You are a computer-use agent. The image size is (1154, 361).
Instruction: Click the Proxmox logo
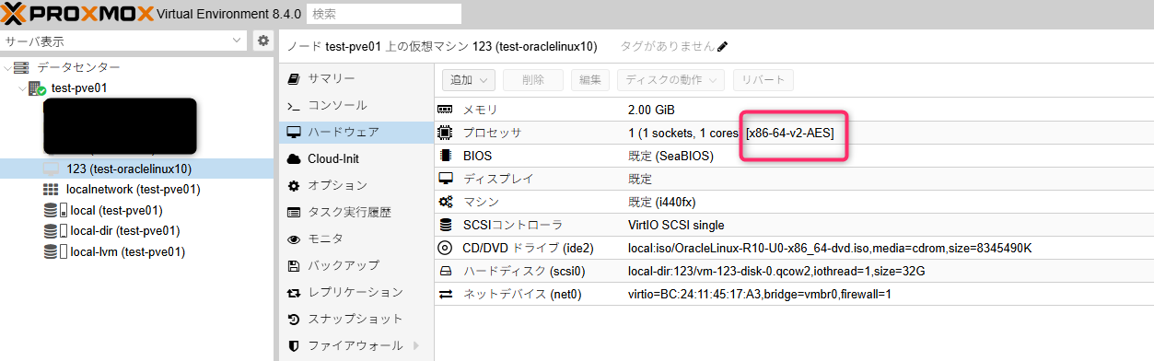pyautogui.click(x=77, y=14)
